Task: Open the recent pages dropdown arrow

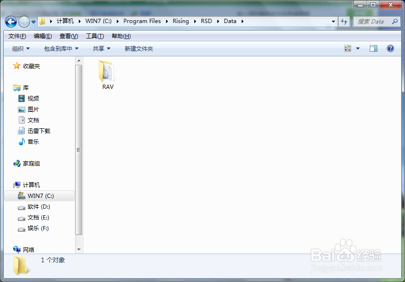Action: click(x=34, y=22)
